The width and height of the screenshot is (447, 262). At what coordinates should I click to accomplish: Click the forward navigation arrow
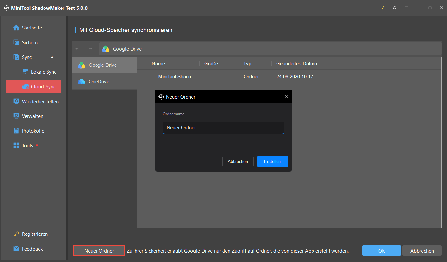[91, 49]
